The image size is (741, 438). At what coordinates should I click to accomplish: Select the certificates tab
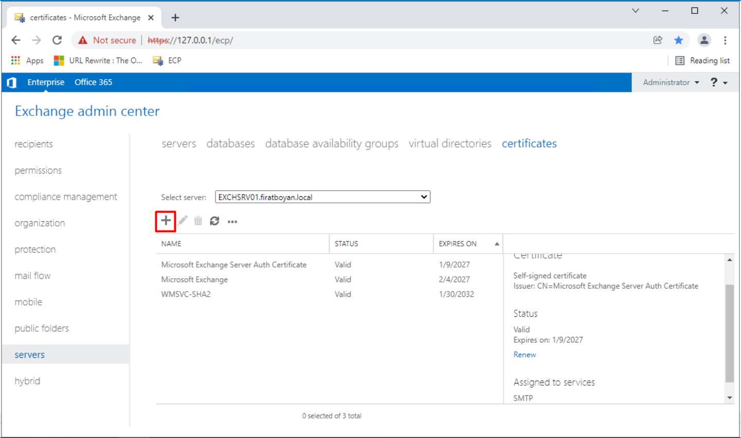click(x=529, y=144)
